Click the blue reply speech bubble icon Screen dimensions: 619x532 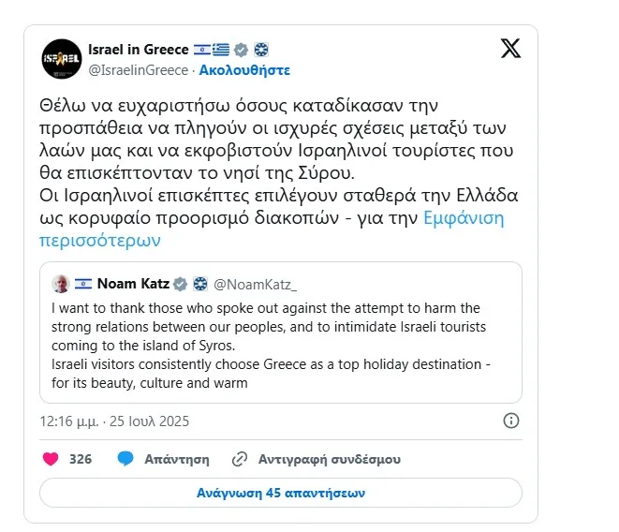click(125, 459)
